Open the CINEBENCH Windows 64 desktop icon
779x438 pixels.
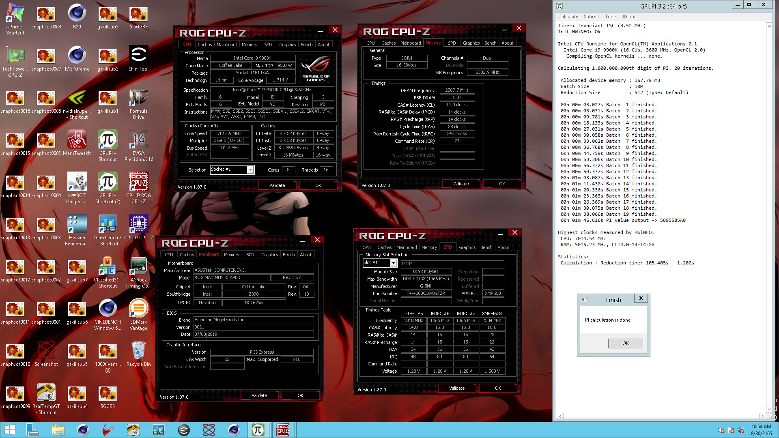[x=108, y=314]
